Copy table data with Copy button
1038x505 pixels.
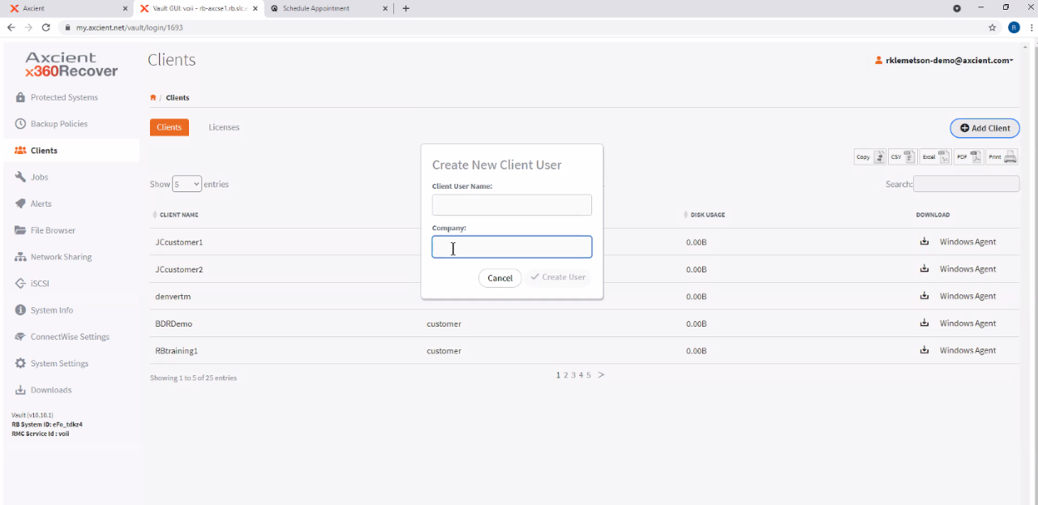[x=869, y=157]
